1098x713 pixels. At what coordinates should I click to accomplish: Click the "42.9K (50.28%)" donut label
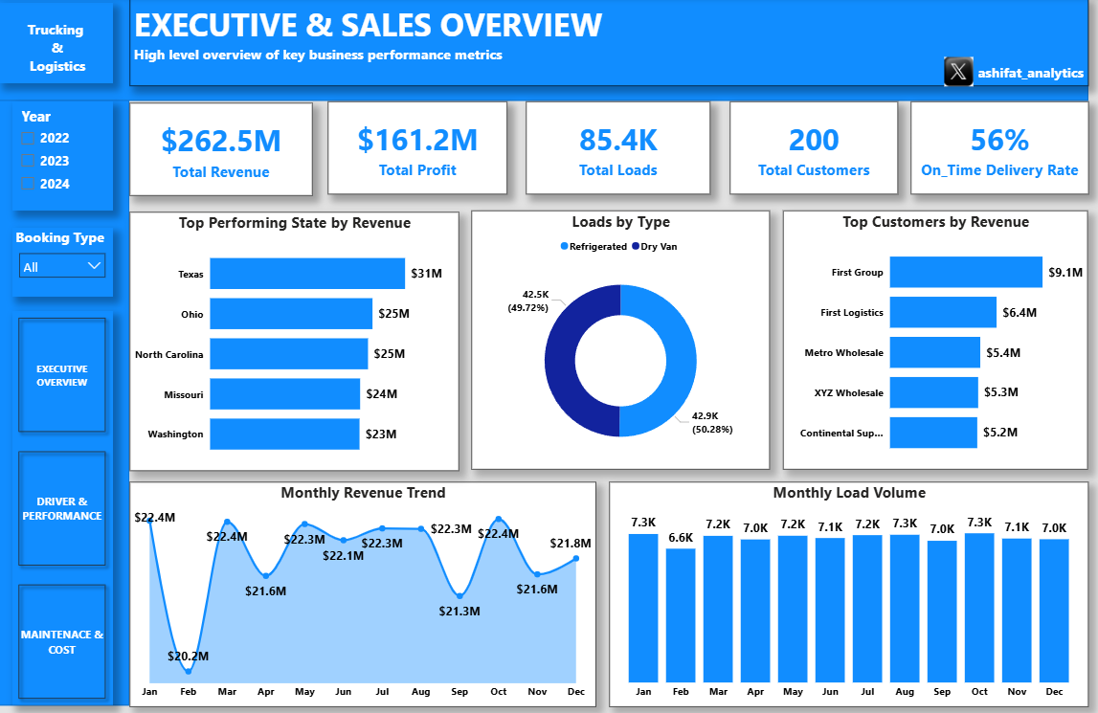pos(712,422)
